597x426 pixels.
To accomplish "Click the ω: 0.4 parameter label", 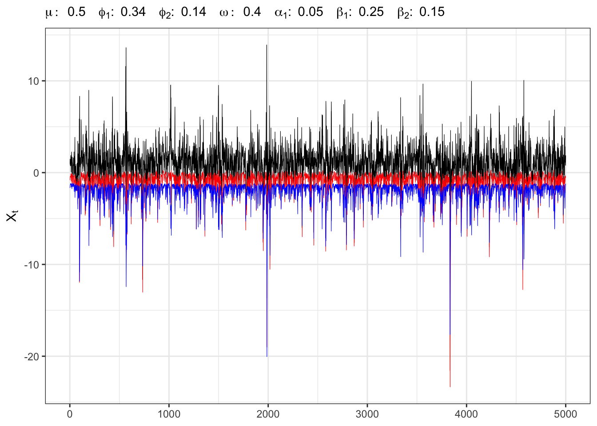I will pyautogui.click(x=240, y=12).
